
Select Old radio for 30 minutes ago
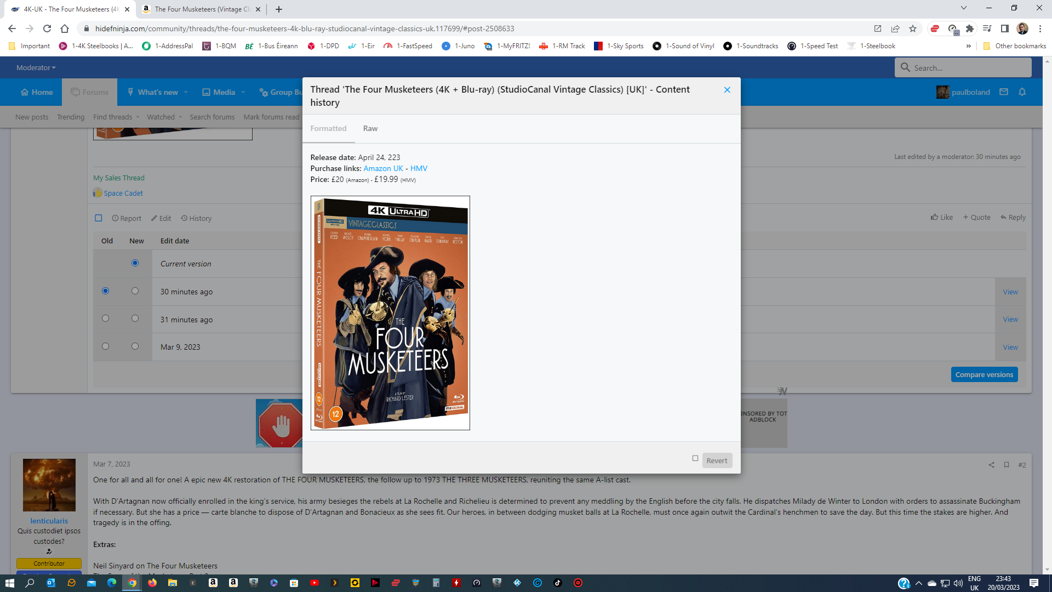click(105, 291)
